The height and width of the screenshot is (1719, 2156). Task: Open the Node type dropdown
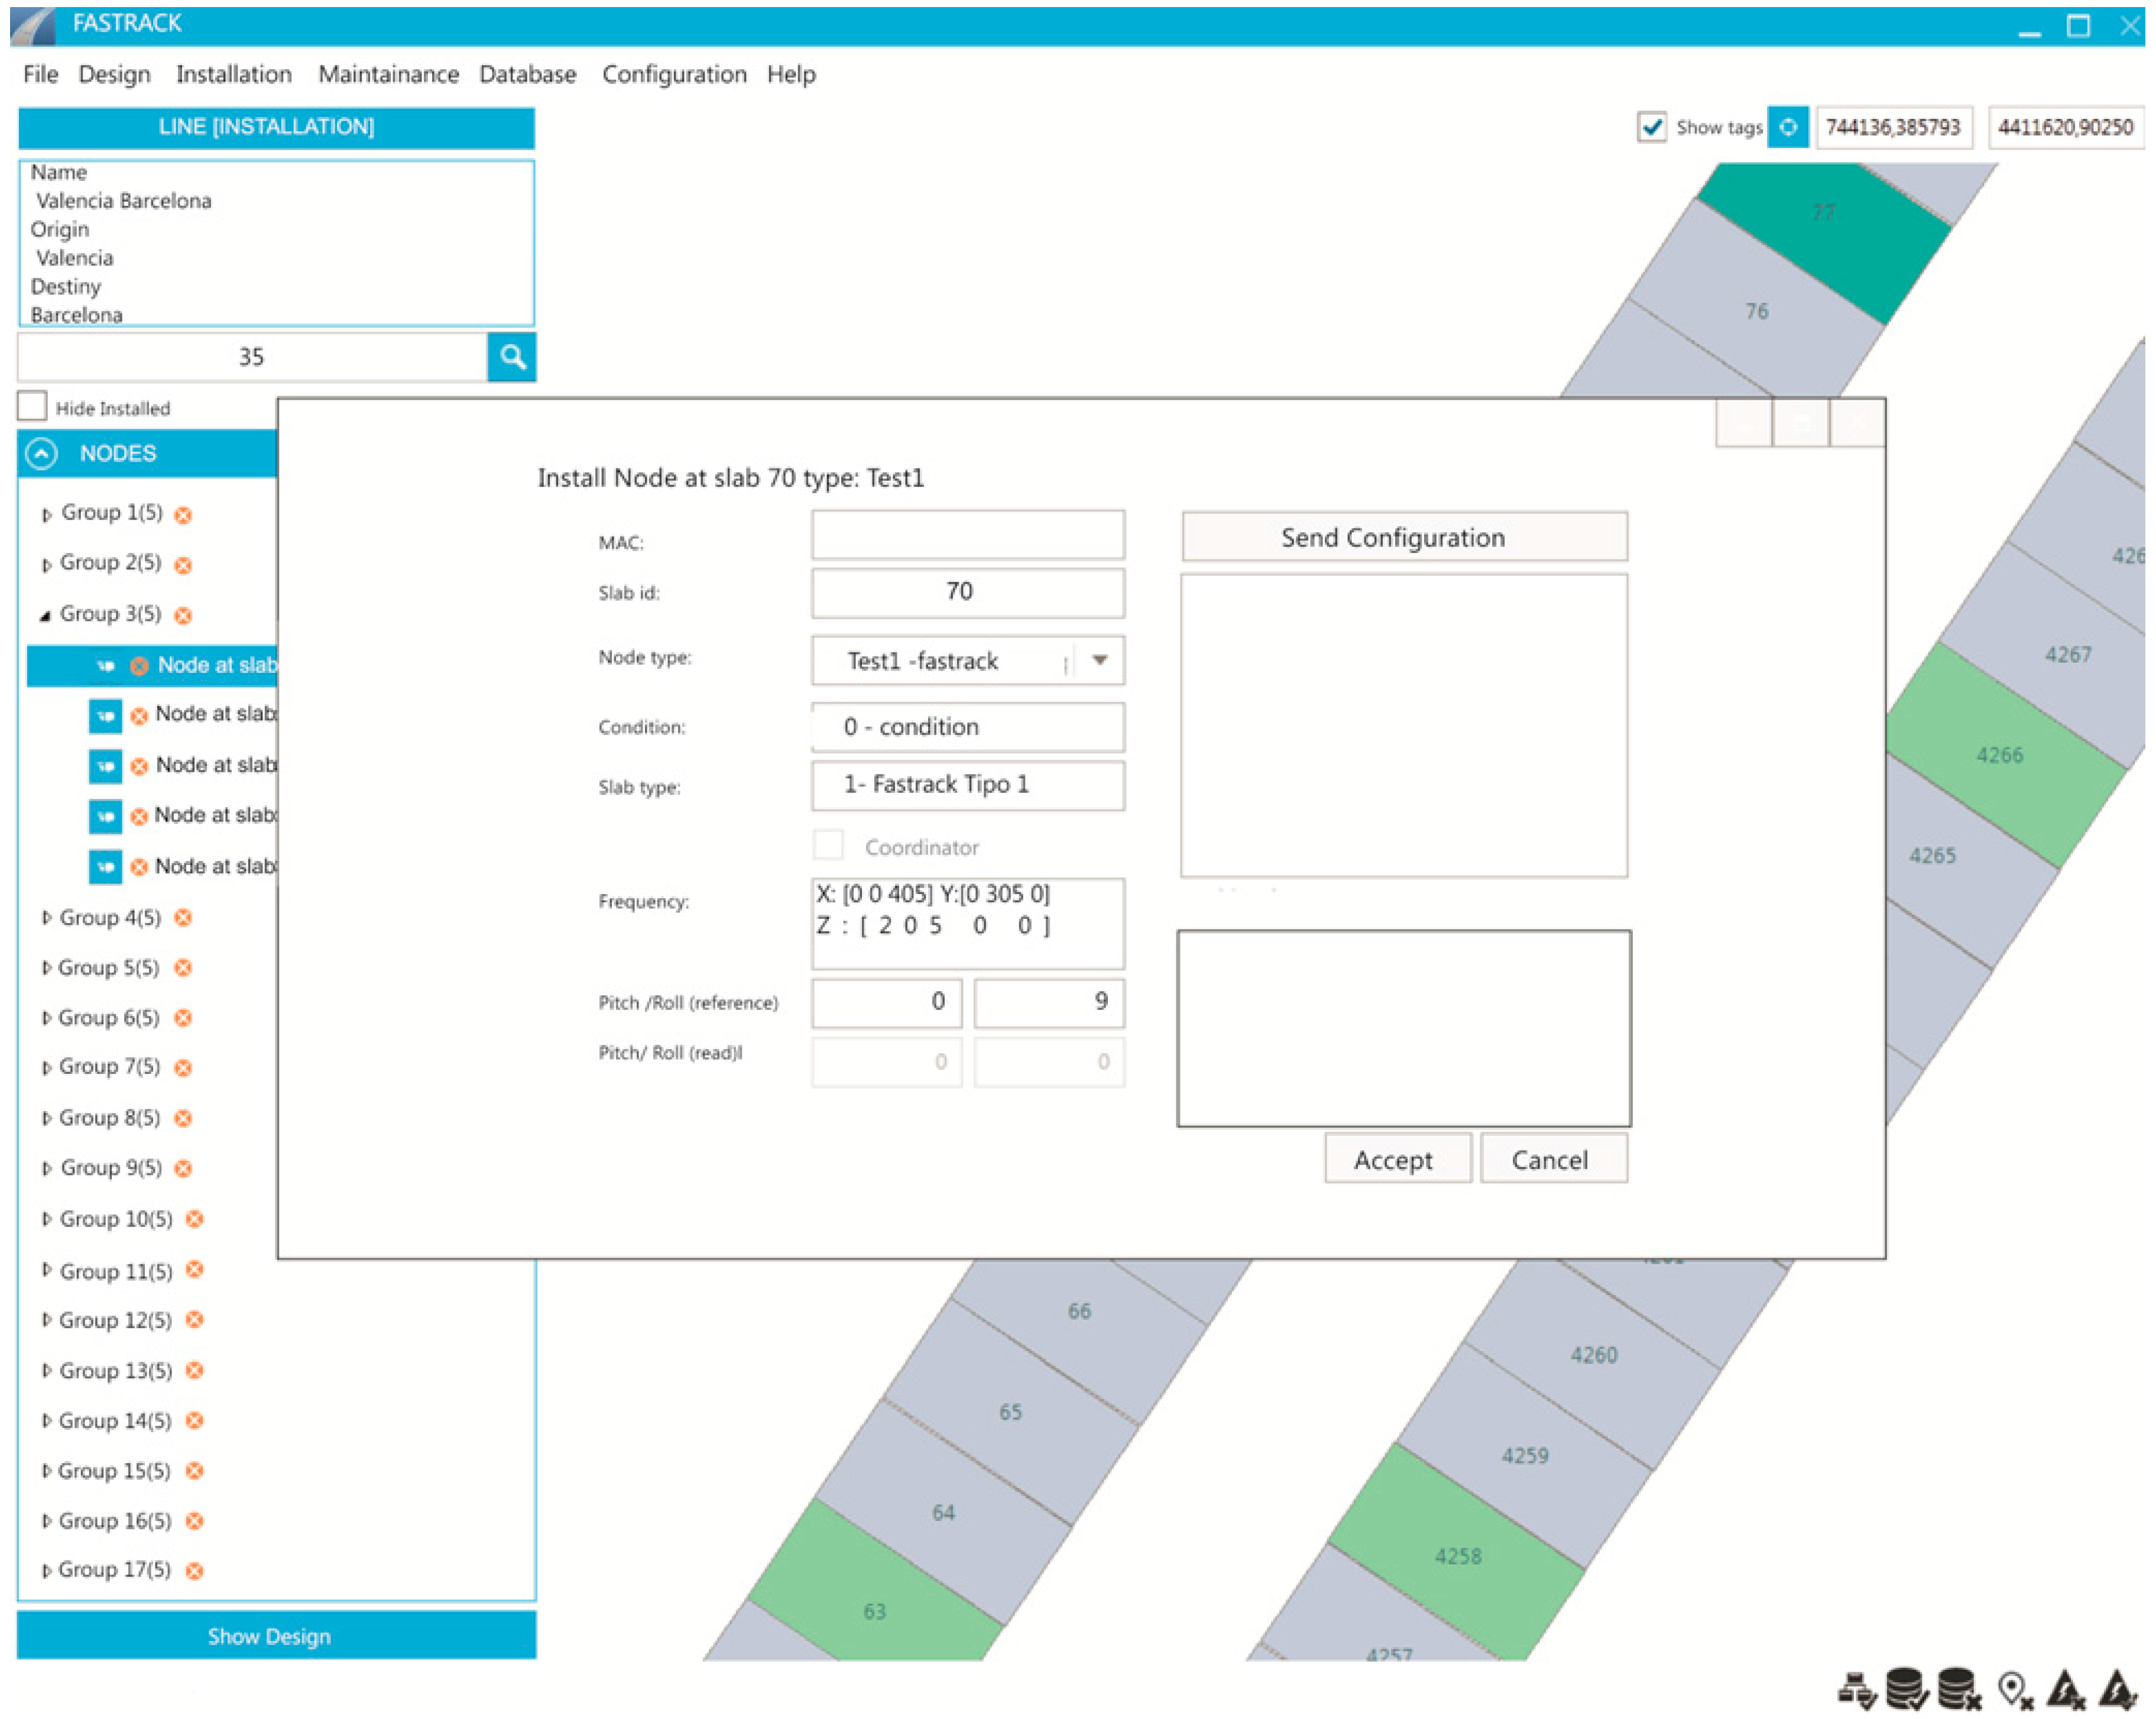tap(1099, 660)
